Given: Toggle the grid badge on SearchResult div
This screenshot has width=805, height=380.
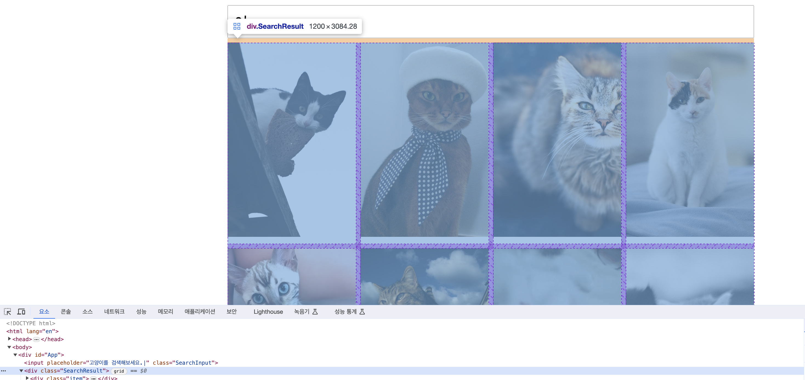Looking at the screenshot, I should point(119,371).
